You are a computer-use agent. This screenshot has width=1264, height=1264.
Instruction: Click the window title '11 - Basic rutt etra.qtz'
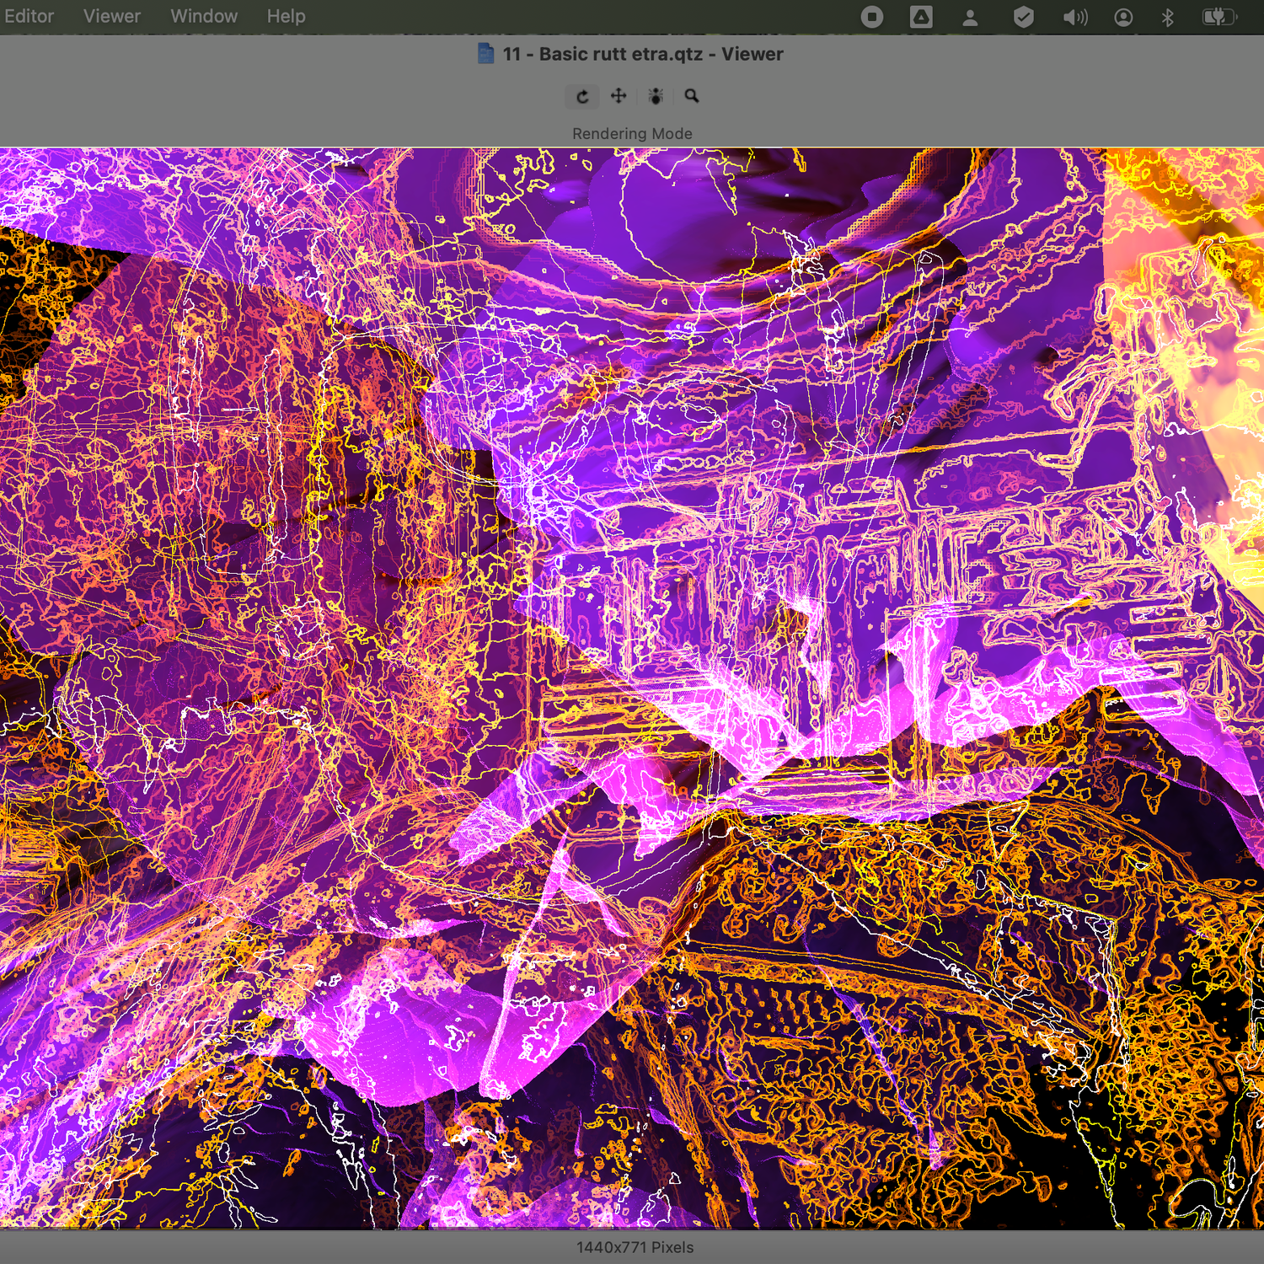(642, 54)
